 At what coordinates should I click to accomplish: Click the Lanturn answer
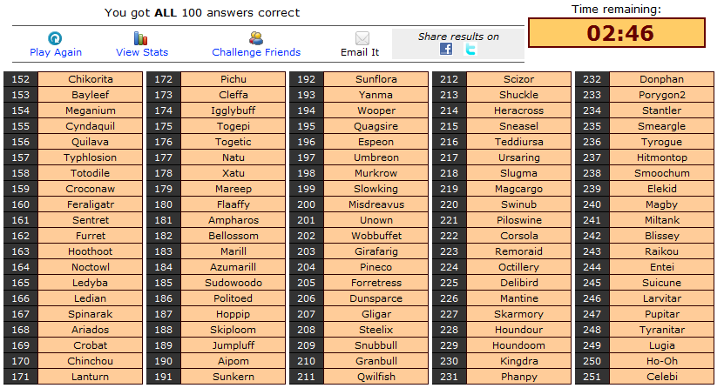point(90,377)
